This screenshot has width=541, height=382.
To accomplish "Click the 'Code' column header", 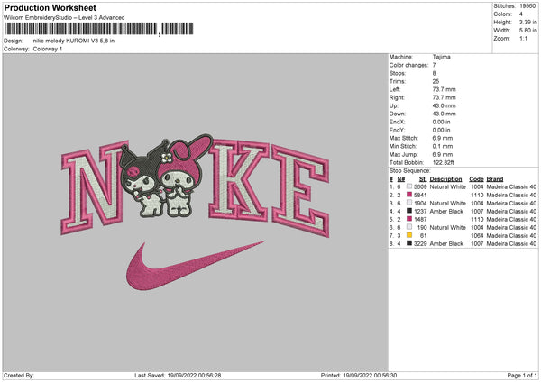I will [x=476, y=179].
